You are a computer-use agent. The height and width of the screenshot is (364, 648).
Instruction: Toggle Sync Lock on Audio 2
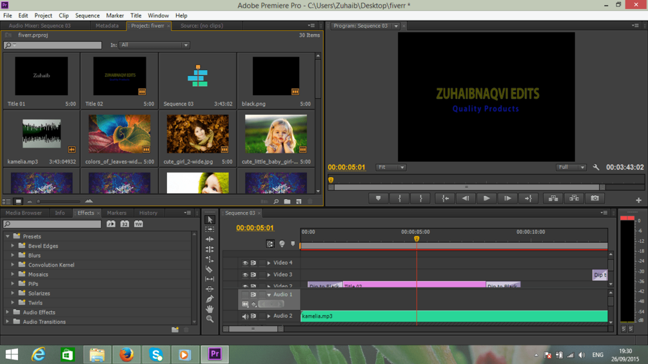tap(253, 316)
